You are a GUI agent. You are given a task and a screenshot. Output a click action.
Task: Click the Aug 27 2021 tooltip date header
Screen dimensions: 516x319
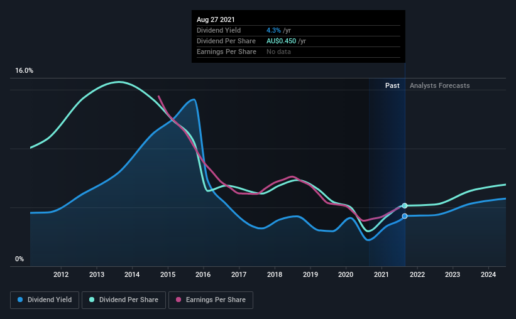point(216,19)
